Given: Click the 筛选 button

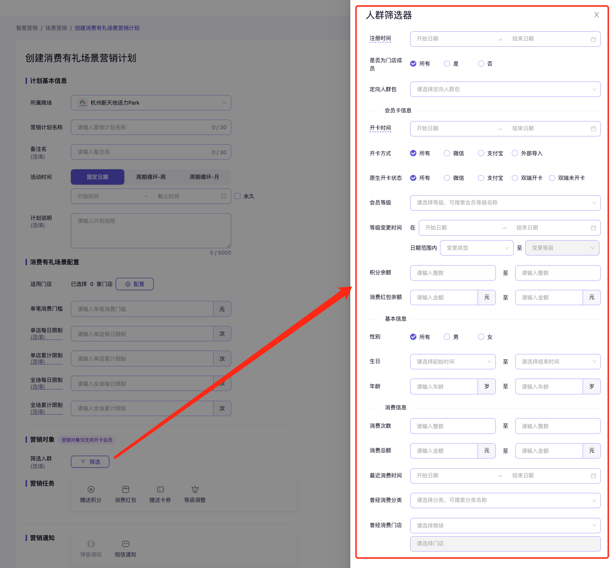Looking at the screenshot, I should (x=90, y=462).
